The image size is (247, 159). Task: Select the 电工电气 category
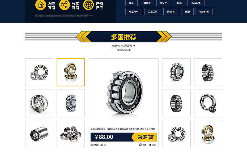pos(134,11)
